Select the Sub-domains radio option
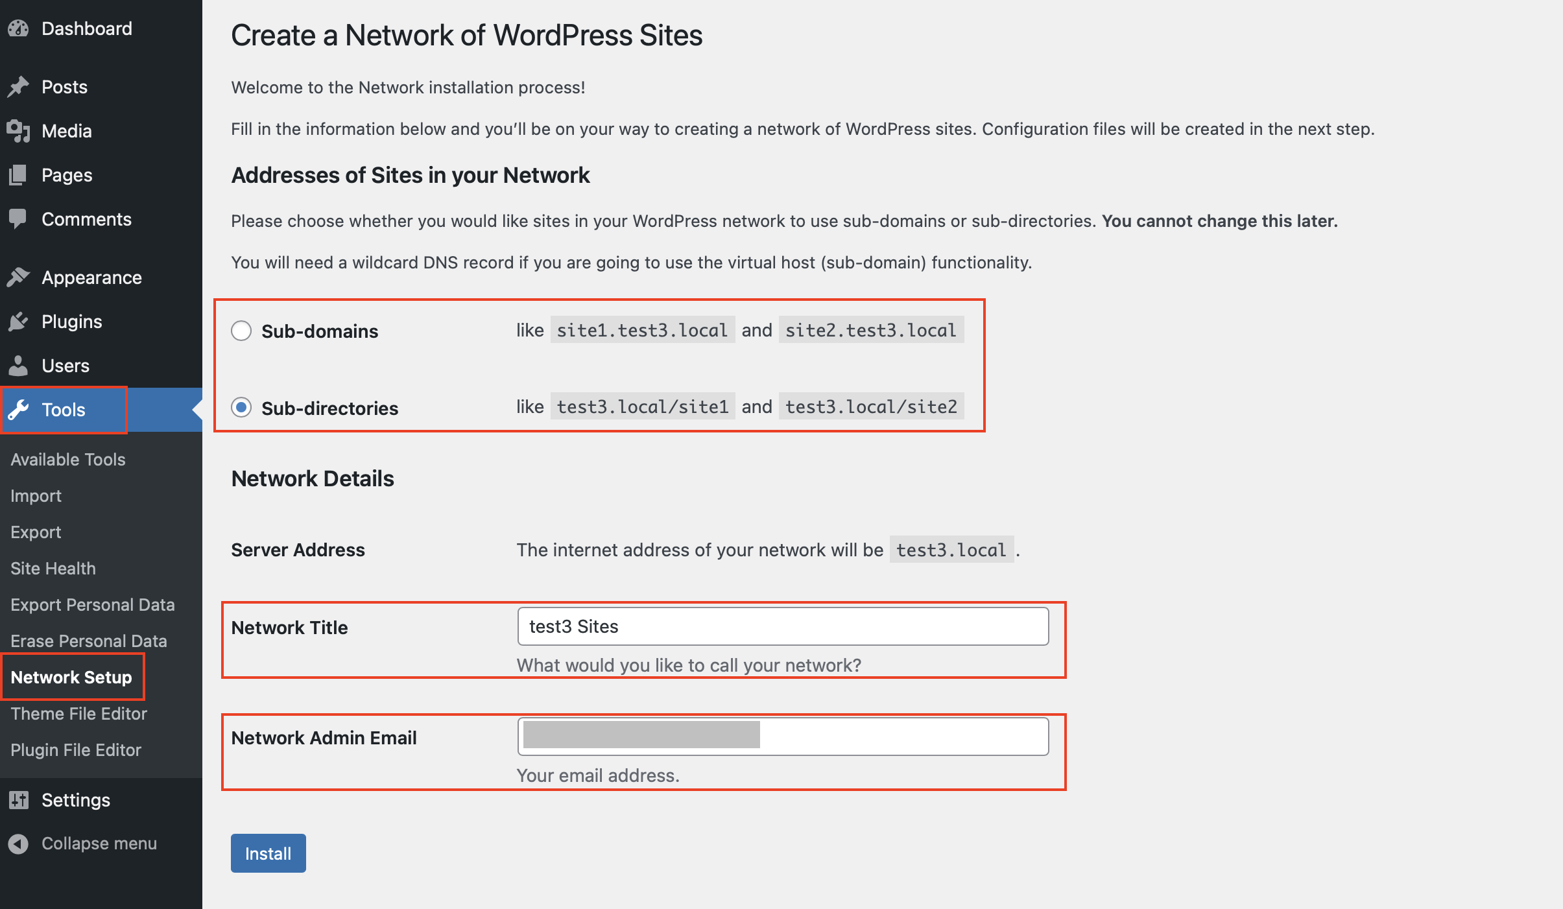Viewport: 1563px width, 909px height. (241, 331)
